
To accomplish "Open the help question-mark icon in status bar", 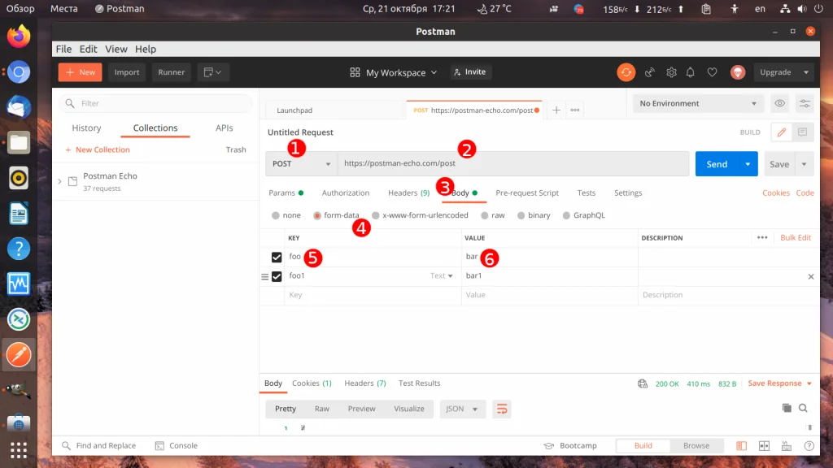I will click(809, 446).
